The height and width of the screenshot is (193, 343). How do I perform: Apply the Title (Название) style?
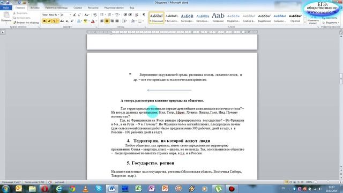[218, 18]
